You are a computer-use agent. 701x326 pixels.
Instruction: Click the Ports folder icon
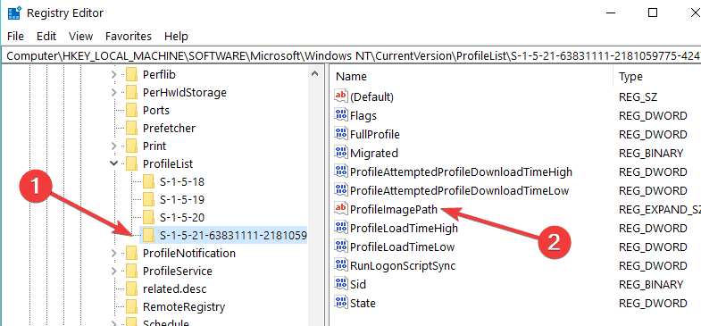point(131,111)
